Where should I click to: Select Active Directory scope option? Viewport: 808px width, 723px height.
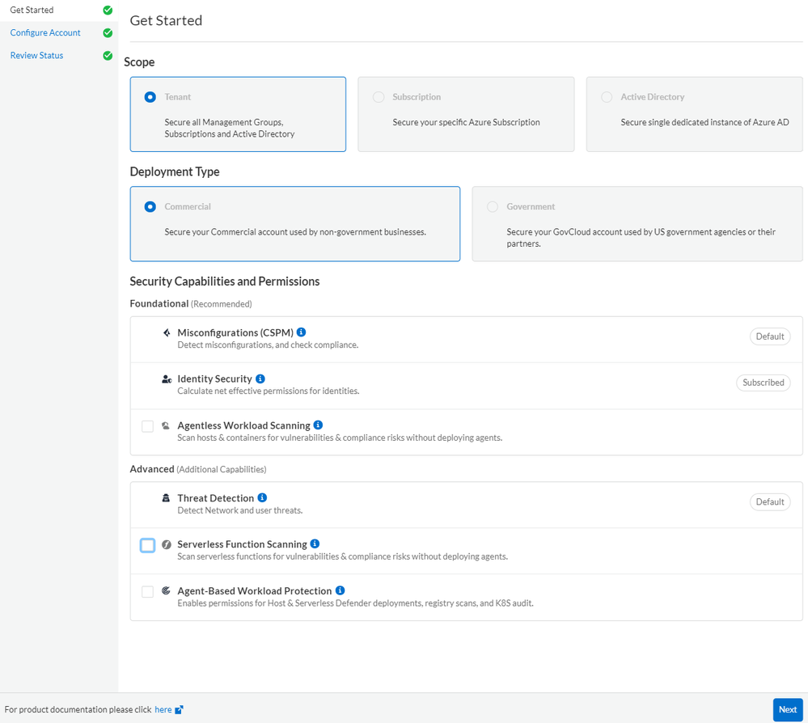pos(607,97)
